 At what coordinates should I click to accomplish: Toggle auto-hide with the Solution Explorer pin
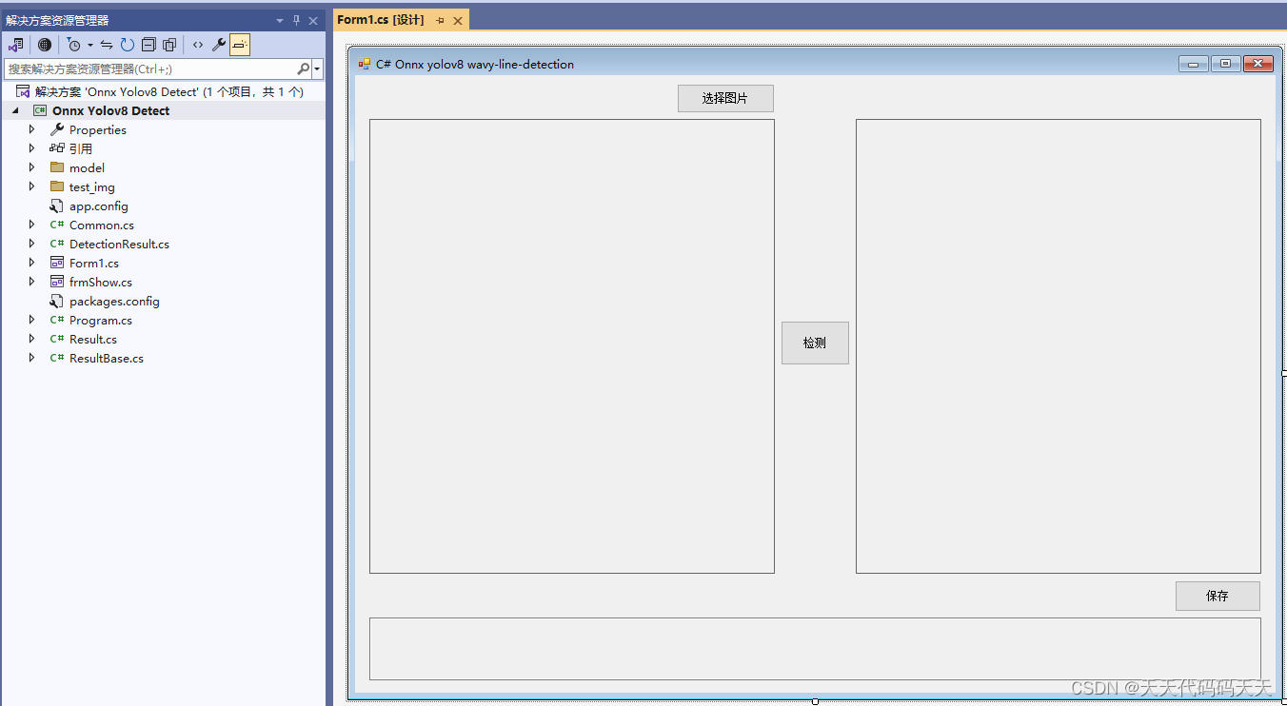(x=296, y=19)
